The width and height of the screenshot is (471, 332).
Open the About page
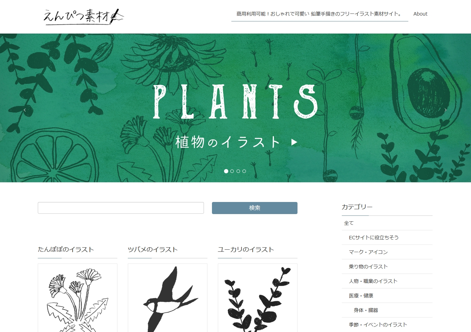coord(420,14)
